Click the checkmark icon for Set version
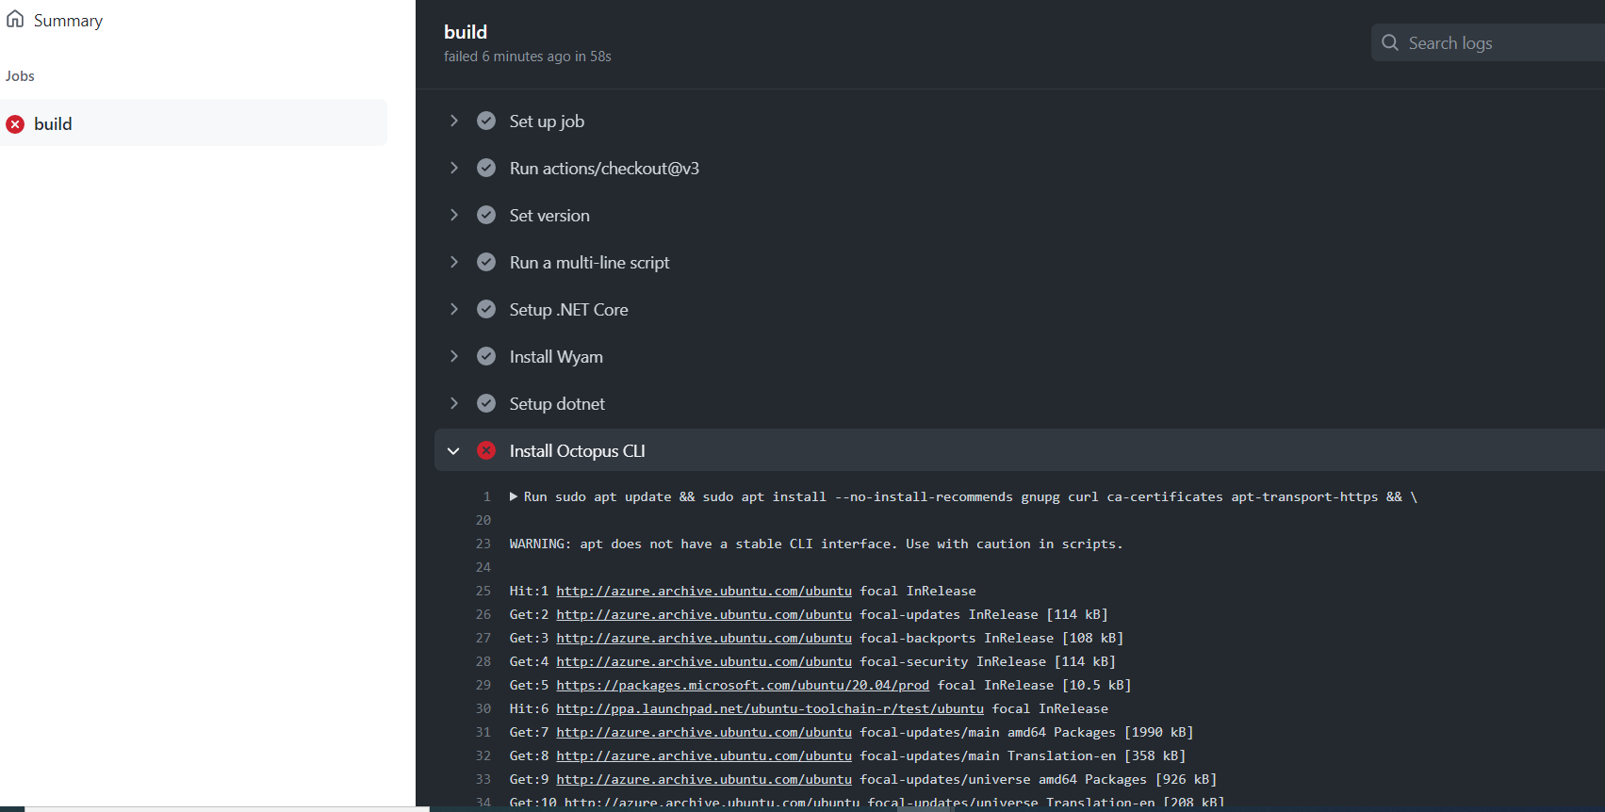The height and width of the screenshot is (812, 1605). coord(486,215)
